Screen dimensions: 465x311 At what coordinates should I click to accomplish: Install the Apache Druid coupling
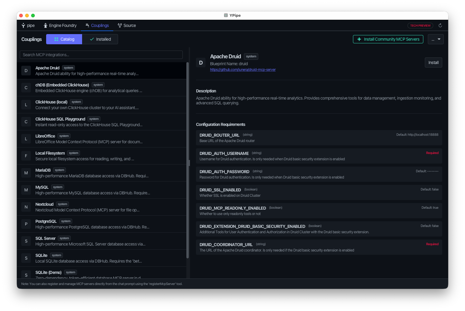[x=433, y=62]
